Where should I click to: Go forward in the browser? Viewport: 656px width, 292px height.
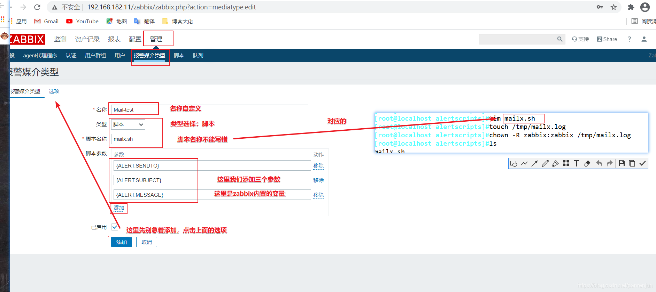tap(23, 7)
